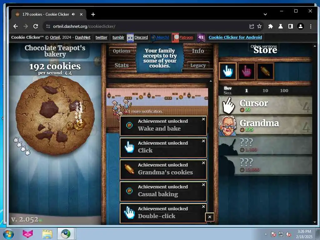Open the tumblr link
320x240 pixels.
coord(118,37)
